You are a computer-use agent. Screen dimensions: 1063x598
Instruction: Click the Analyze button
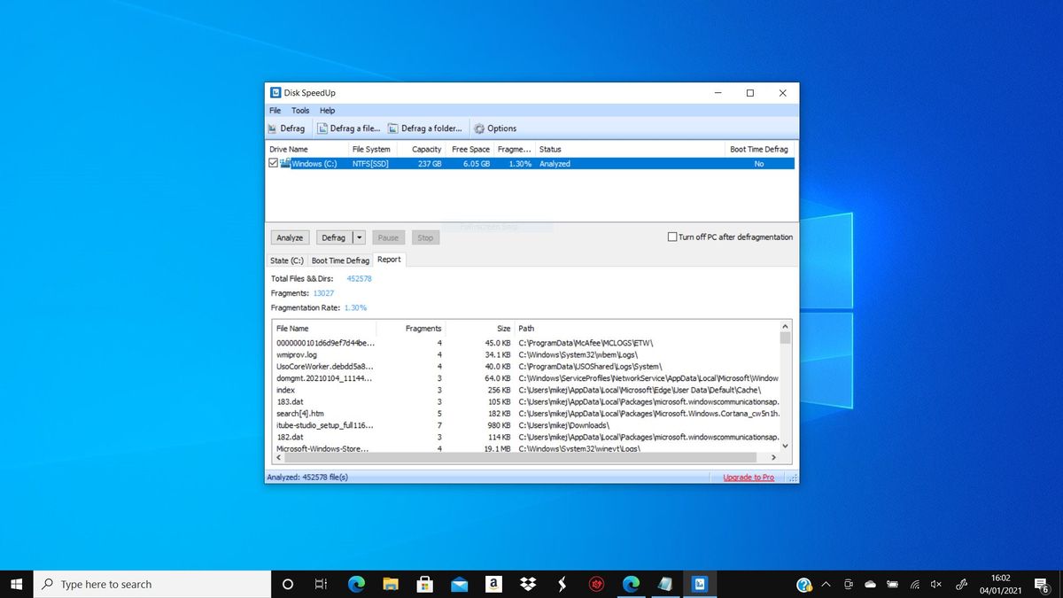pos(290,237)
